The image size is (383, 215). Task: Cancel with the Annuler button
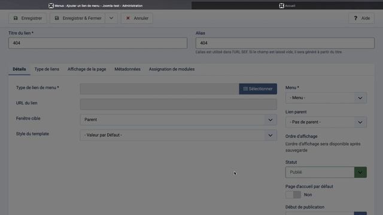137,19
